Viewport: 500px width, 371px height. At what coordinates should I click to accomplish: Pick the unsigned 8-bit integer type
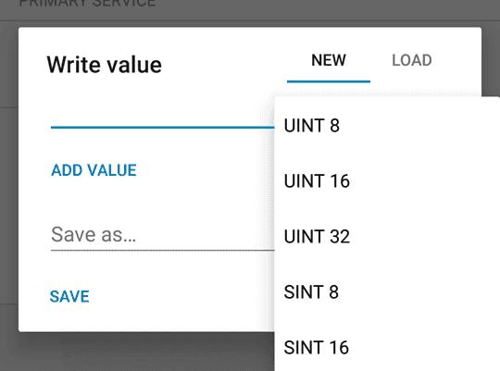[x=387, y=126]
